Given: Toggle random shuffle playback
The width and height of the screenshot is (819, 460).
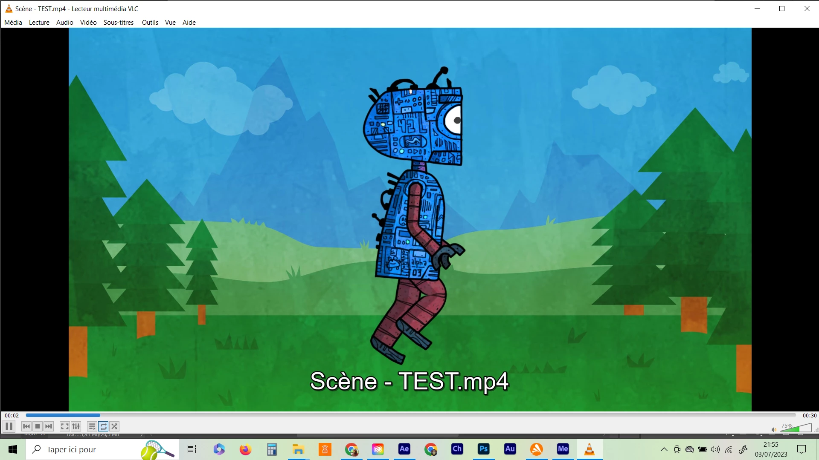Looking at the screenshot, I should click(114, 426).
